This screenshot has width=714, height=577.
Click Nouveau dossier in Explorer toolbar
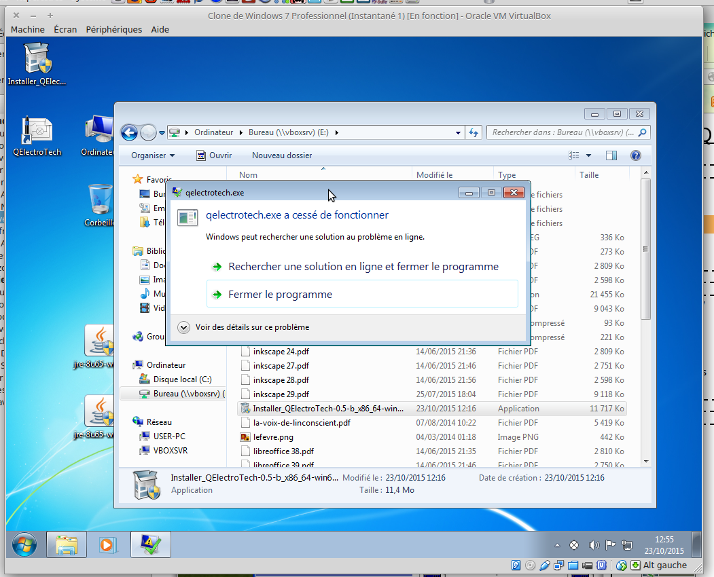(x=282, y=155)
